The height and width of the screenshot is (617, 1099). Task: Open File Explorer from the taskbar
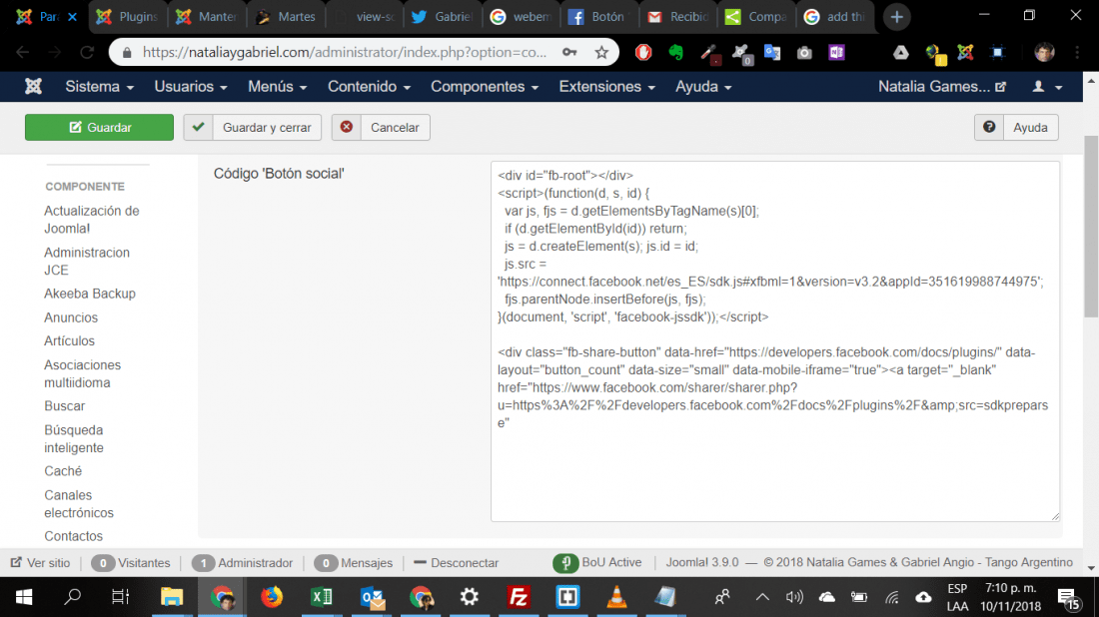pyautogui.click(x=172, y=597)
